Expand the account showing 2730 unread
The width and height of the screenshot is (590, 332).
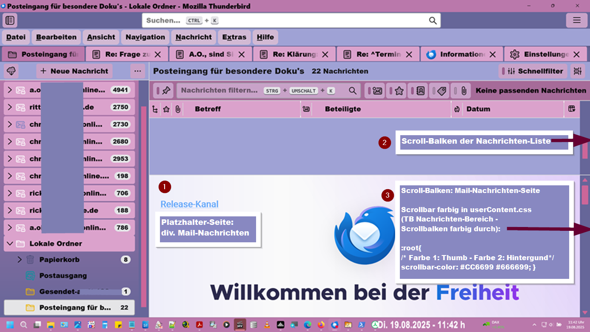9,125
